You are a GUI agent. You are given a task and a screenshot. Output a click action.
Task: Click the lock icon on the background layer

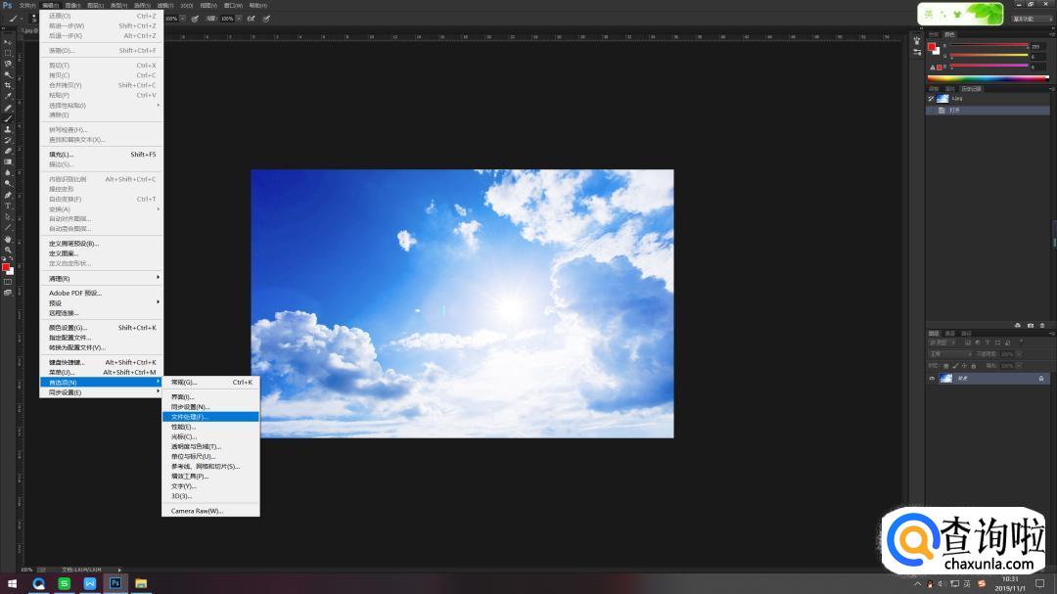click(x=1040, y=379)
